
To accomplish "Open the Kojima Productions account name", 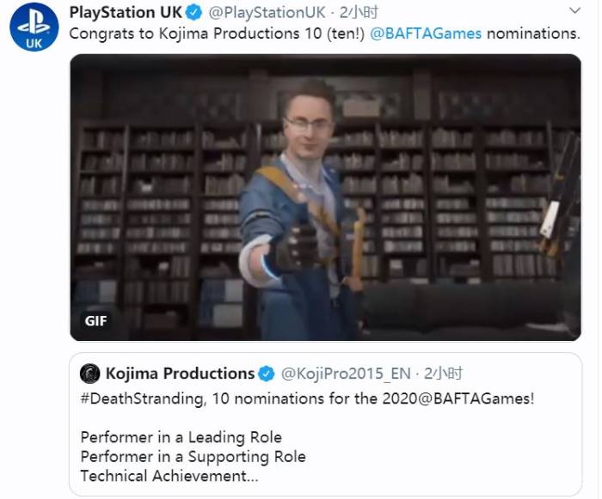I will (180, 374).
